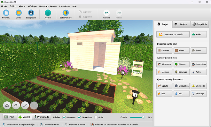Open the Aide menu
The width and height of the screenshot is (211, 127).
[x=74, y=6]
